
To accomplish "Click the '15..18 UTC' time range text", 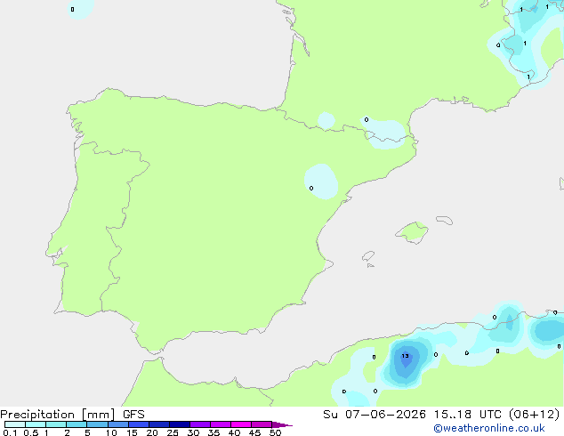I will [x=468, y=415].
